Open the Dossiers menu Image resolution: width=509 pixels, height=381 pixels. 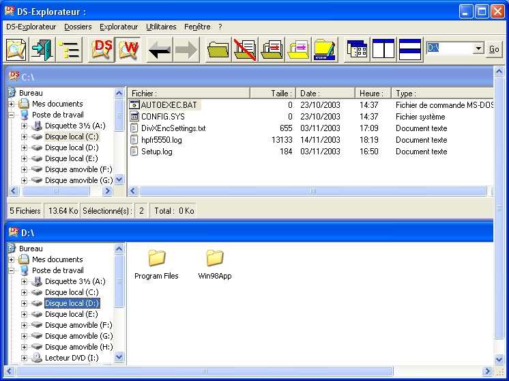click(x=78, y=27)
